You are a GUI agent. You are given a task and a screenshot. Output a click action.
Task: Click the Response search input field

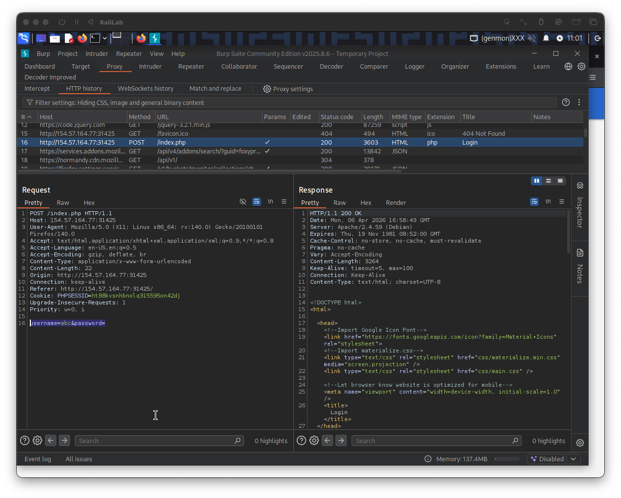point(432,441)
